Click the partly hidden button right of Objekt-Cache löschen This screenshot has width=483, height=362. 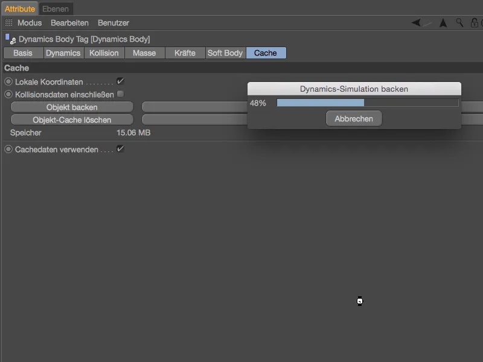coord(194,119)
